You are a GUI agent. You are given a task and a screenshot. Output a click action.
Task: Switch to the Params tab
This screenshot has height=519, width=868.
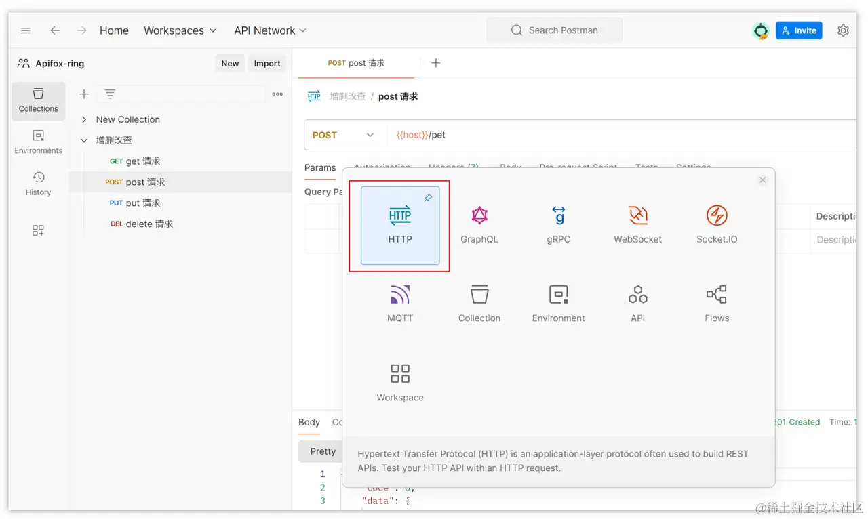320,167
